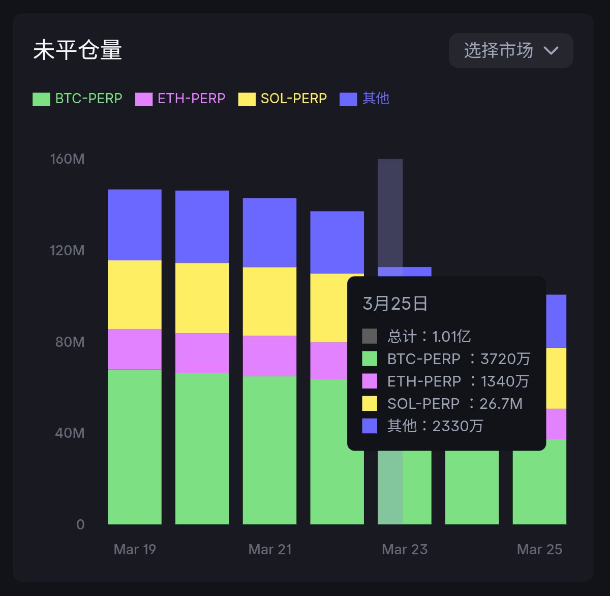Click the Mar 25 stacked bar
Screen dimensions: 610x596
(x=556, y=409)
